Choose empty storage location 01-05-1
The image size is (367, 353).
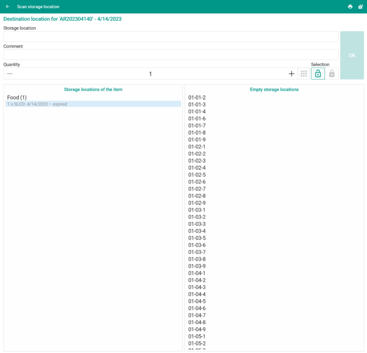coord(197,336)
